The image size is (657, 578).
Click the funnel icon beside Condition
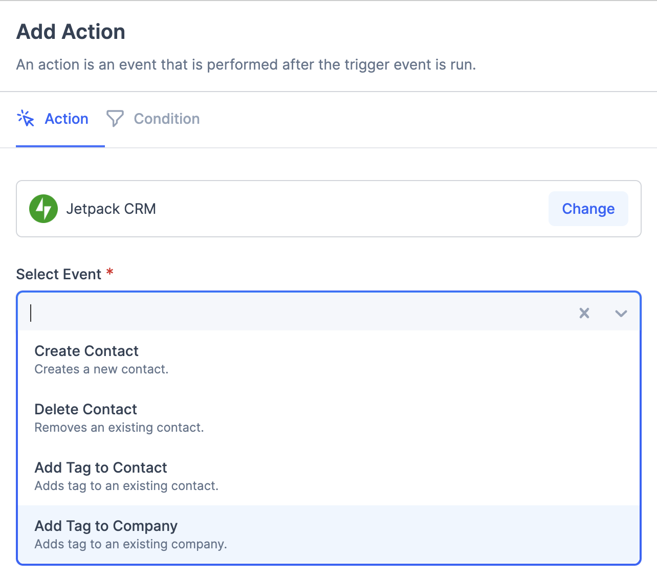[x=115, y=119]
